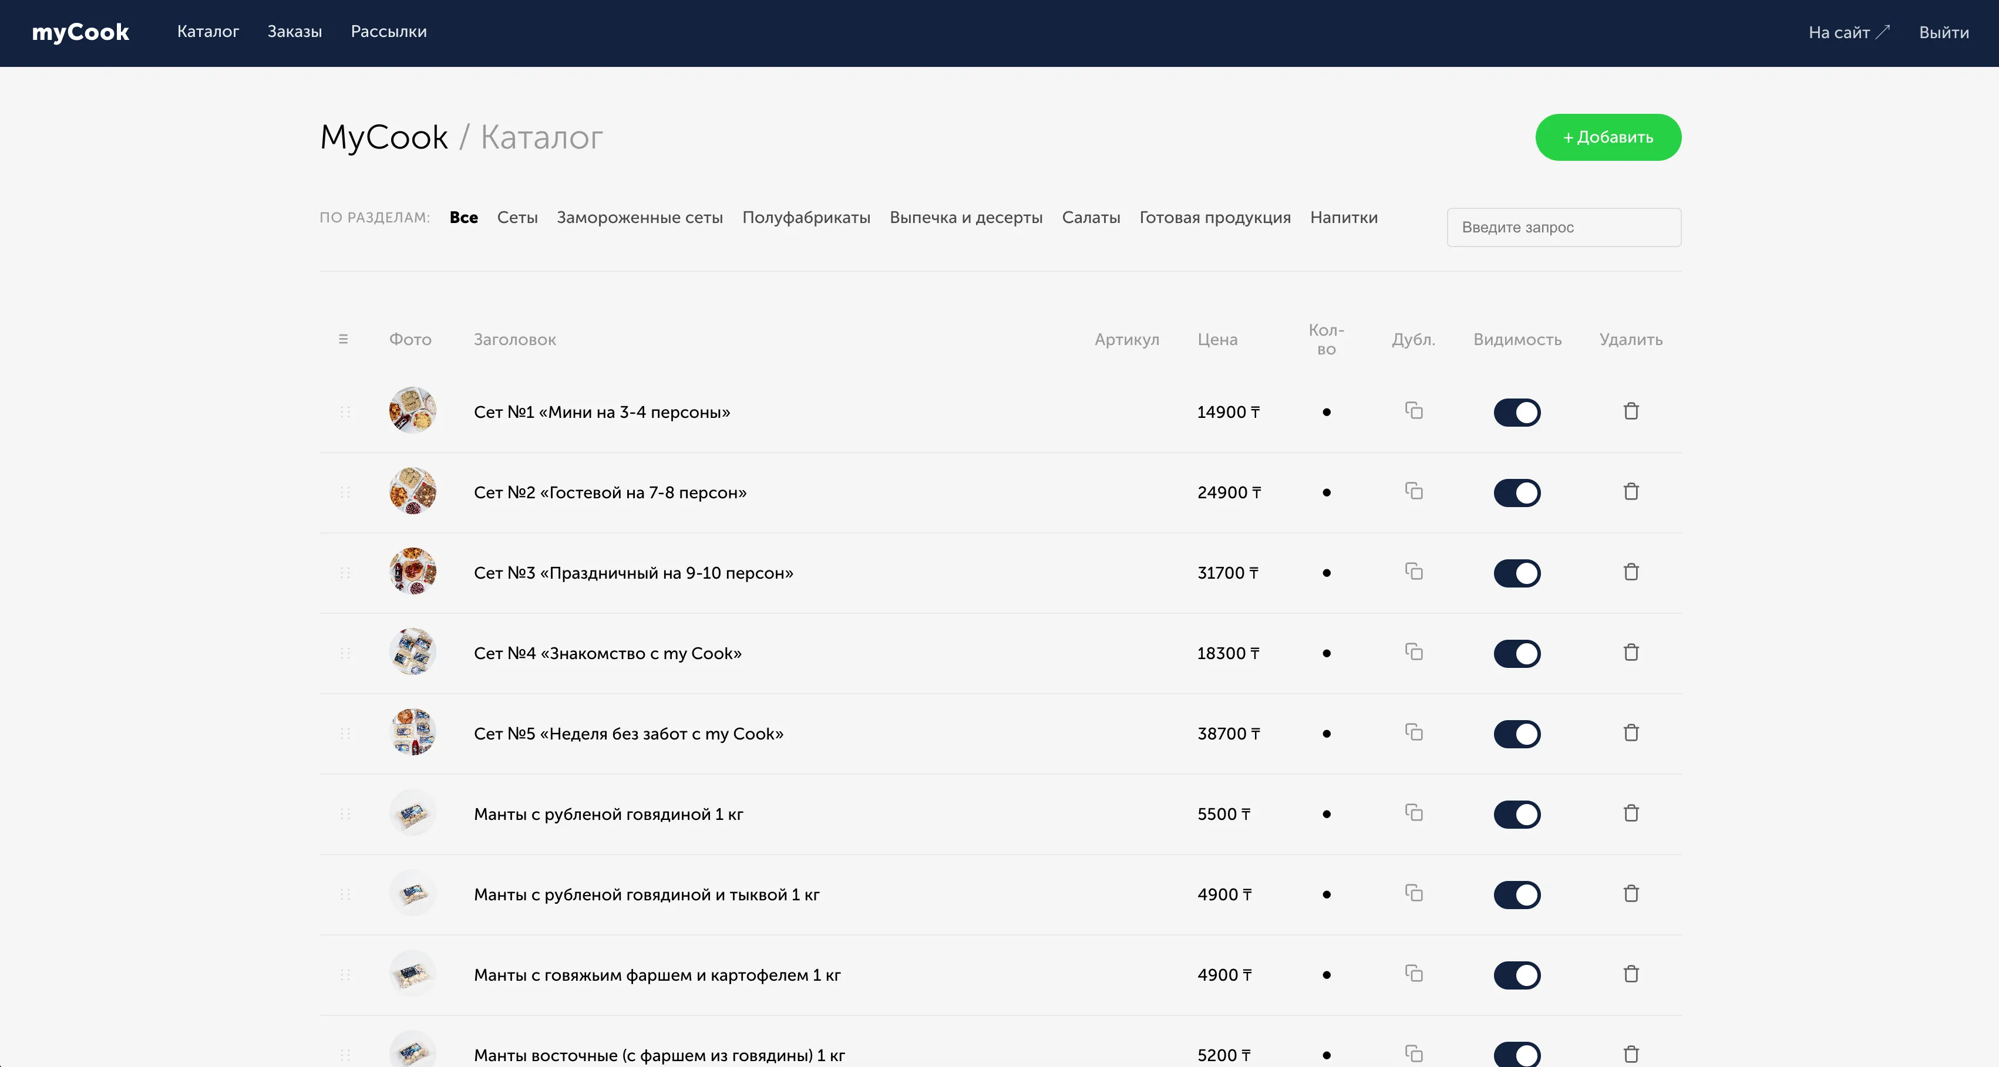Duplicate Манты с рубленой говядиной 1 кг
This screenshot has width=1999, height=1067.
[x=1413, y=813]
